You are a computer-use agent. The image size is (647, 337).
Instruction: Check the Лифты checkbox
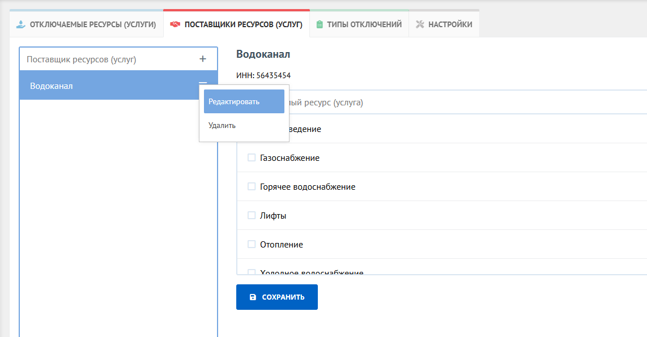(252, 215)
